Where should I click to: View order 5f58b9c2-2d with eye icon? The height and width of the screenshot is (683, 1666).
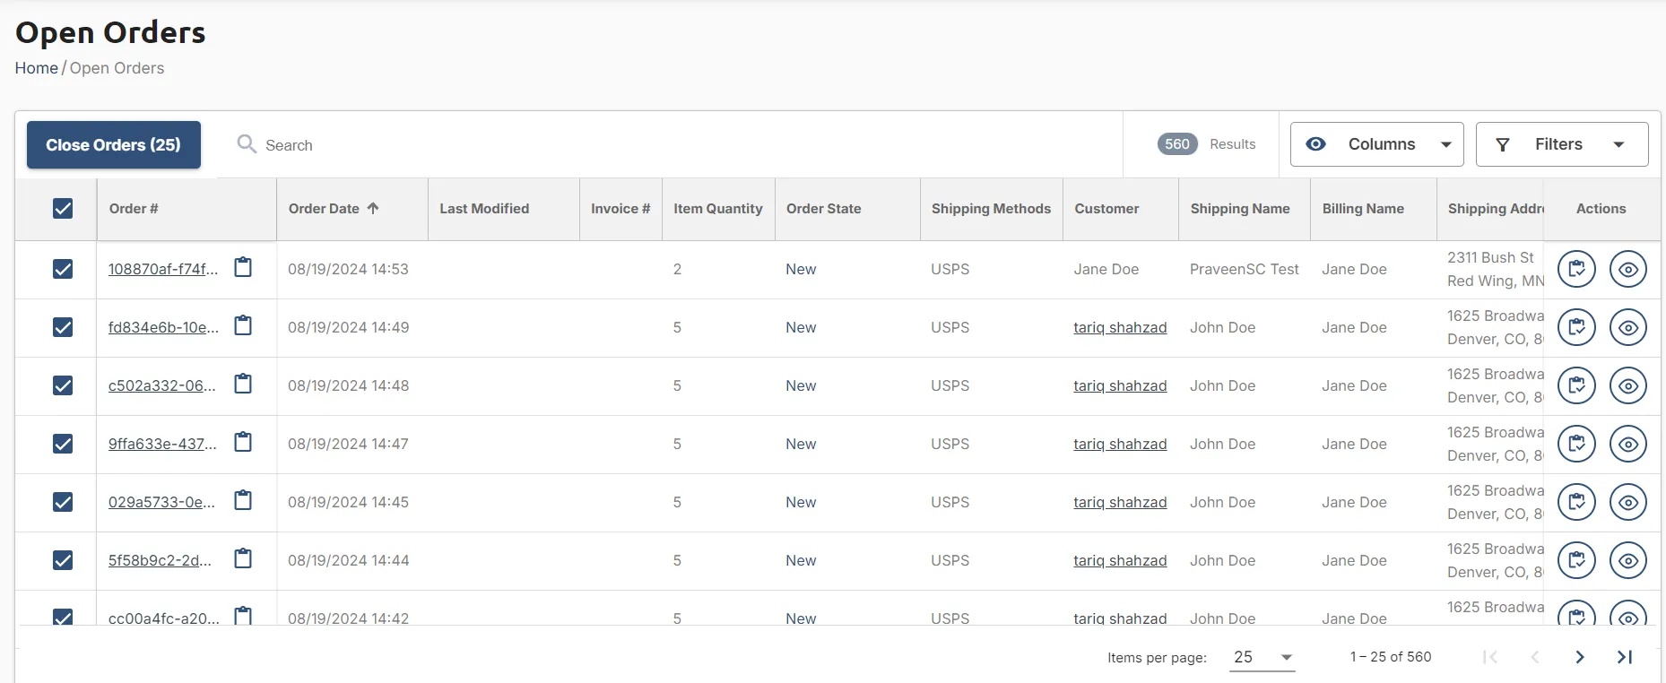[x=1628, y=560]
